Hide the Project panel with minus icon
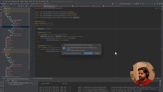Viewport: 163px width, 92px height. [28, 6]
